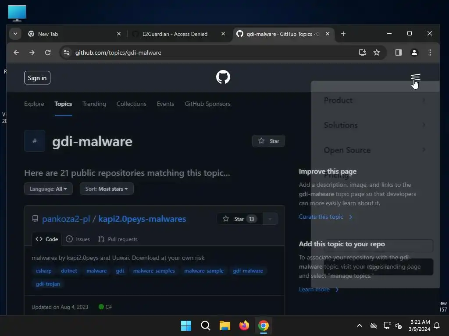Open the Explore navigation link

(34, 104)
